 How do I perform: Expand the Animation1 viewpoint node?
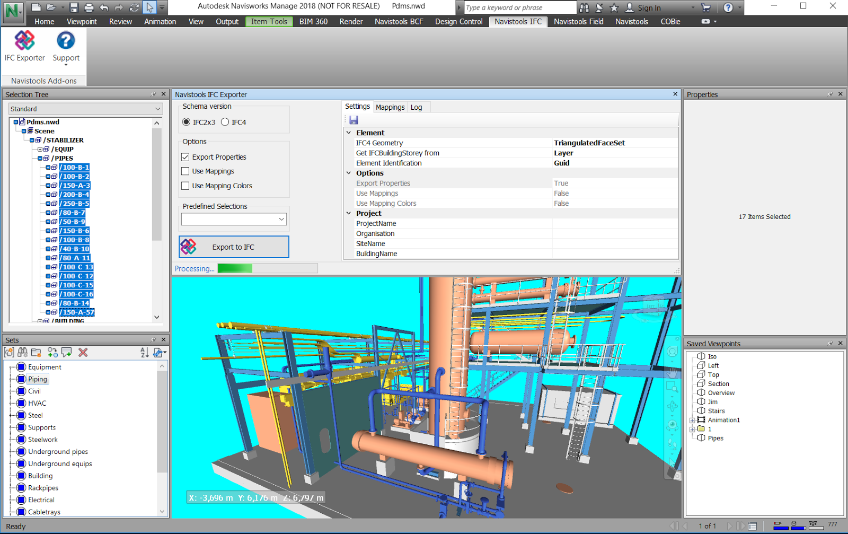(692, 420)
